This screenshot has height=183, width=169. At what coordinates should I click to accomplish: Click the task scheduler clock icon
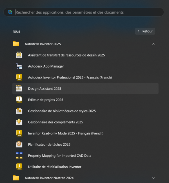(19, 144)
